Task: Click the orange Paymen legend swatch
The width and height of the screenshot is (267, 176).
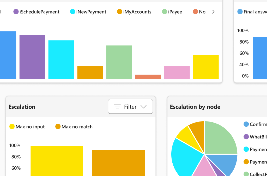Action: coord(246,162)
